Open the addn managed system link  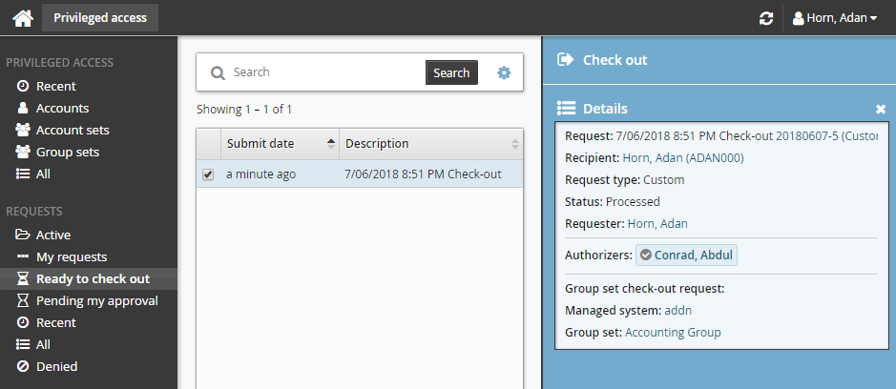coord(677,310)
